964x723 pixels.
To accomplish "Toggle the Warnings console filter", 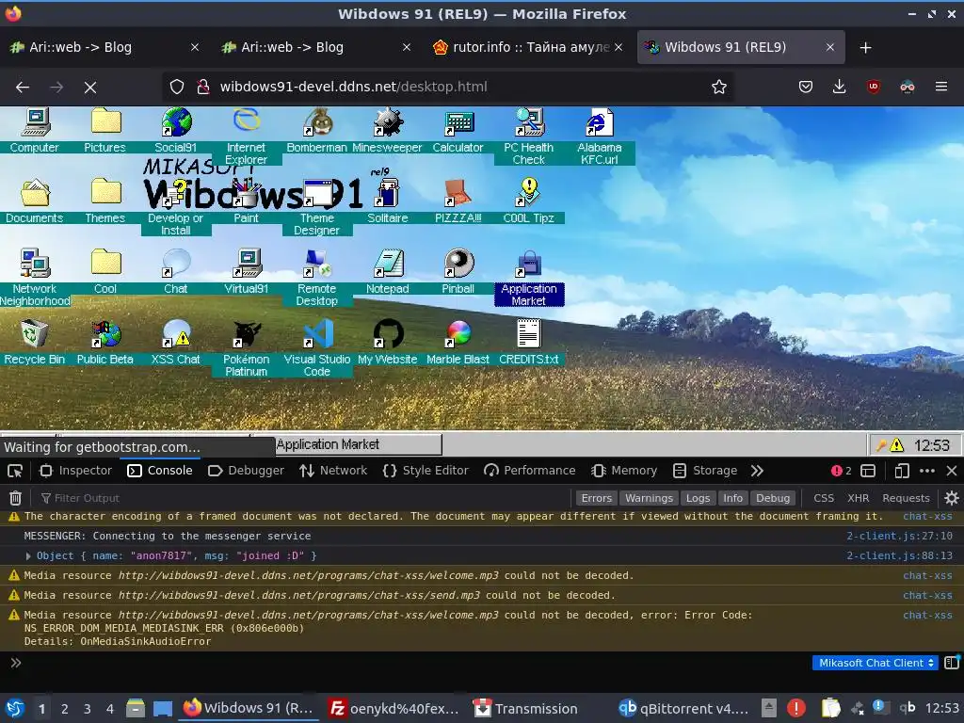I will [x=649, y=498].
